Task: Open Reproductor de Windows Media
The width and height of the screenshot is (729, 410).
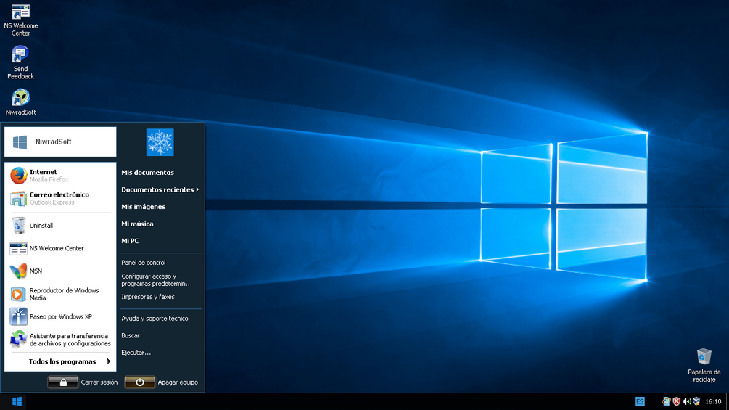Action: 59,294
